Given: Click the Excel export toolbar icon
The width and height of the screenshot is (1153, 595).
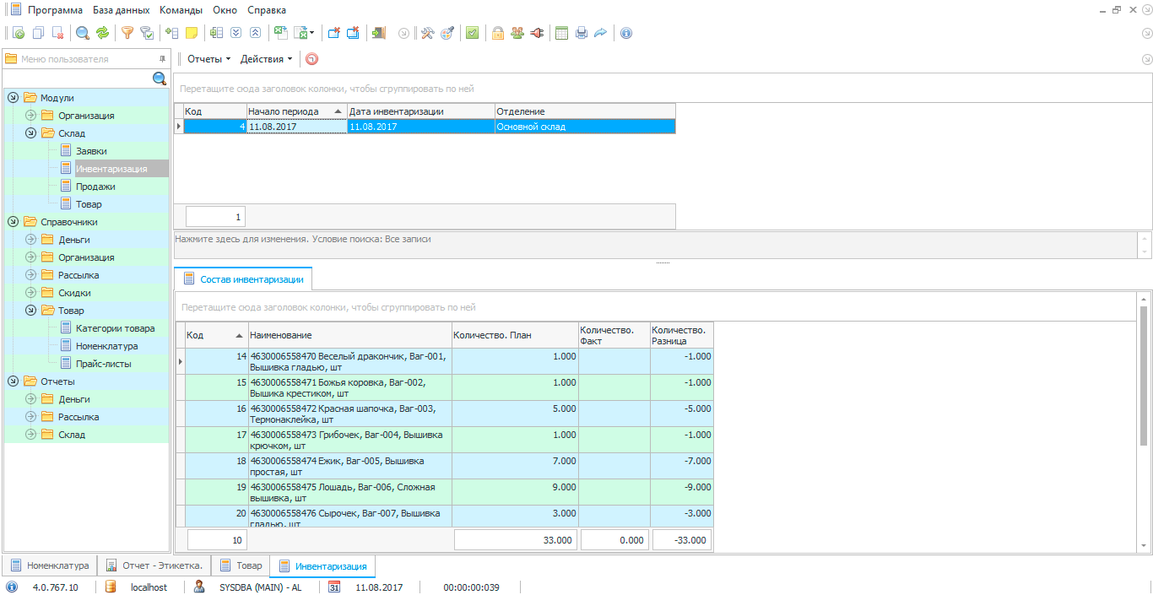Looking at the screenshot, I should tap(280, 33).
